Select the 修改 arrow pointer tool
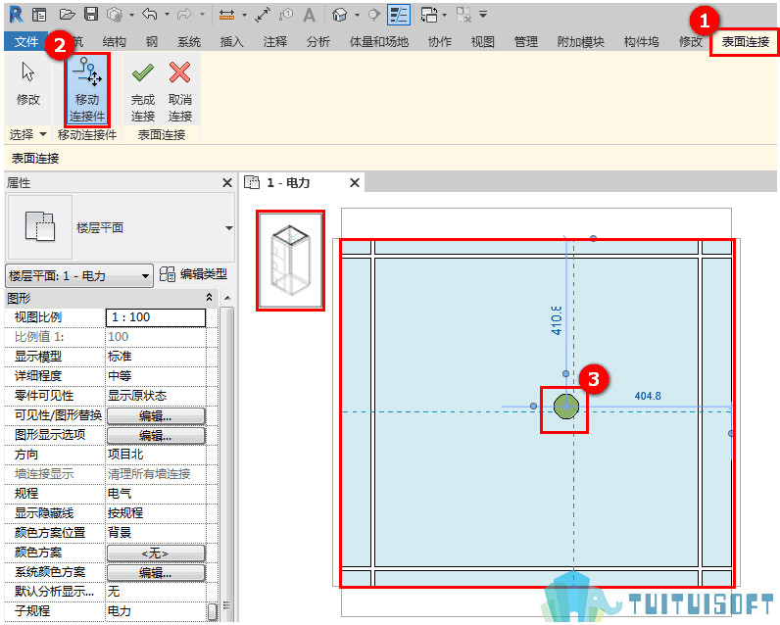The image size is (780, 625). [x=27, y=83]
